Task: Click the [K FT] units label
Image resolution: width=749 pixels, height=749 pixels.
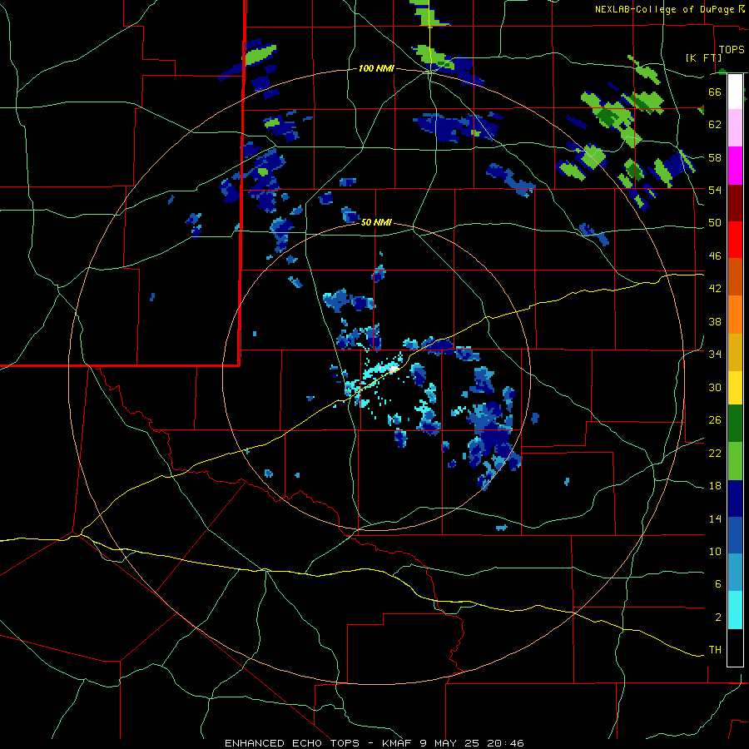Action: click(703, 57)
